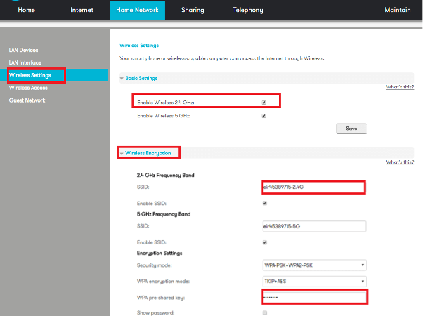The width and height of the screenshot is (423, 316).
Task: Select LAN Devices in sidebar
Action: click(x=23, y=50)
